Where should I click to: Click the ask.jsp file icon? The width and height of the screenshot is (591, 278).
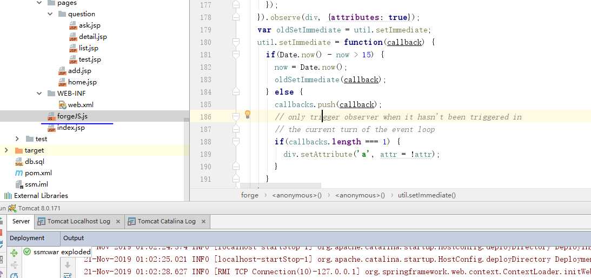73,25
